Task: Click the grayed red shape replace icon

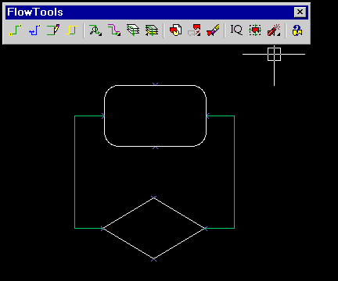Action: 194,30
